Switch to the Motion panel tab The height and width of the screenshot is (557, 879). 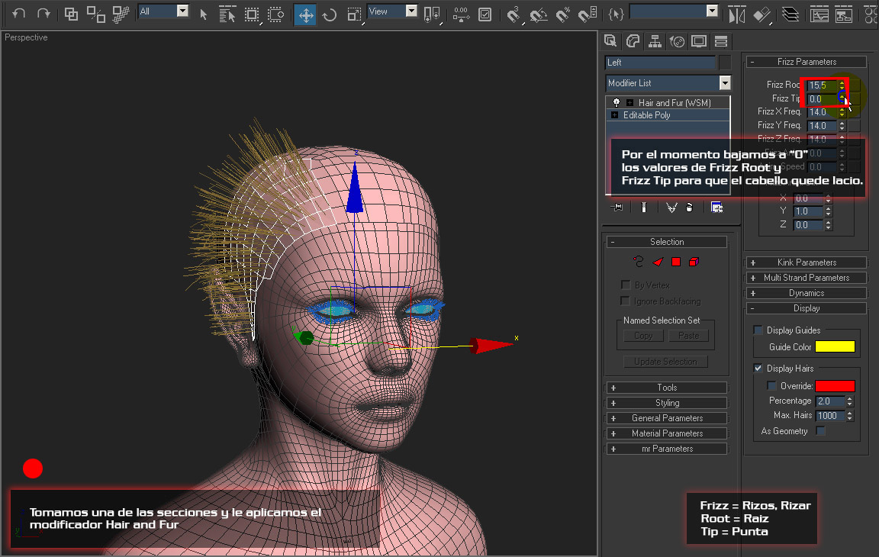pyautogui.click(x=678, y=41)
